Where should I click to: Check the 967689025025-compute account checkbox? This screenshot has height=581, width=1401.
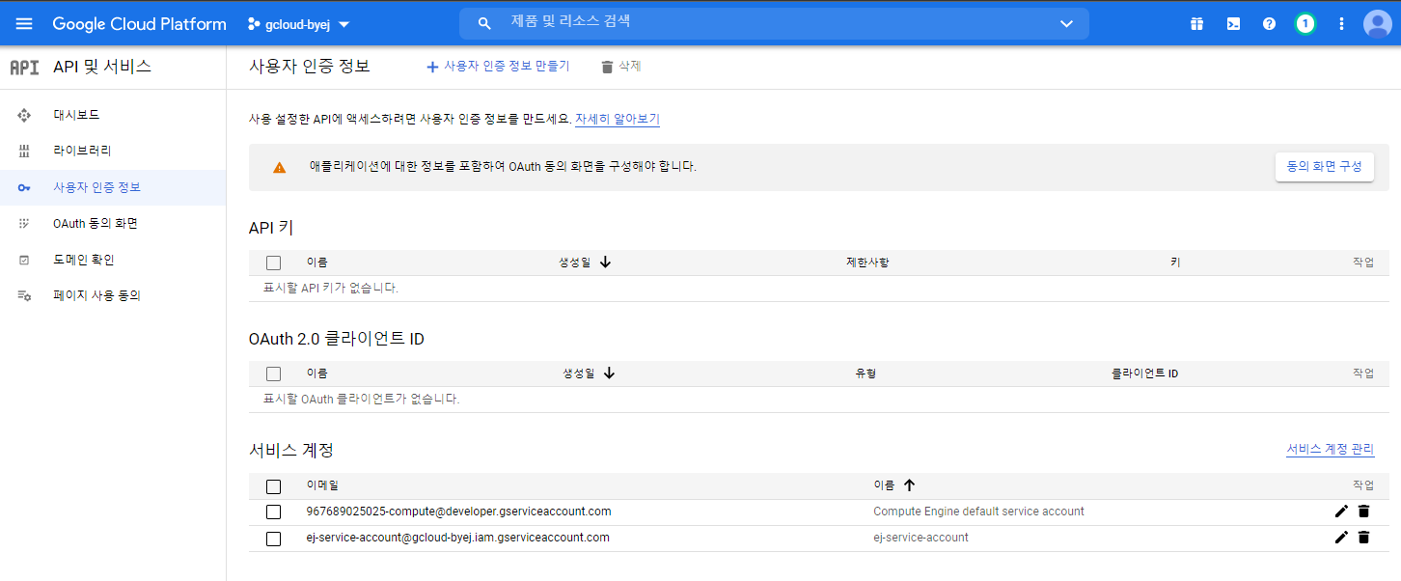point(273,512)
